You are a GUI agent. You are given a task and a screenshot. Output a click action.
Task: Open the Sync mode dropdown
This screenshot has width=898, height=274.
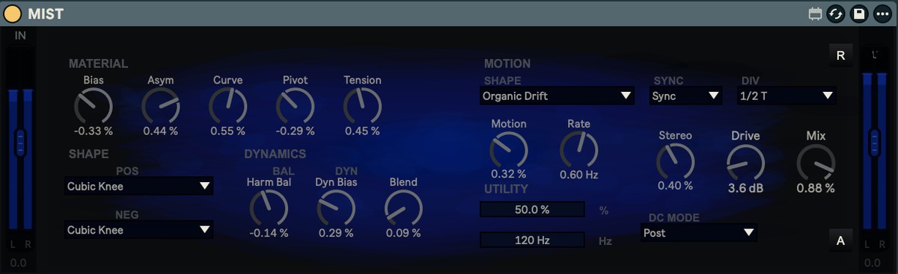coord(685,96)
